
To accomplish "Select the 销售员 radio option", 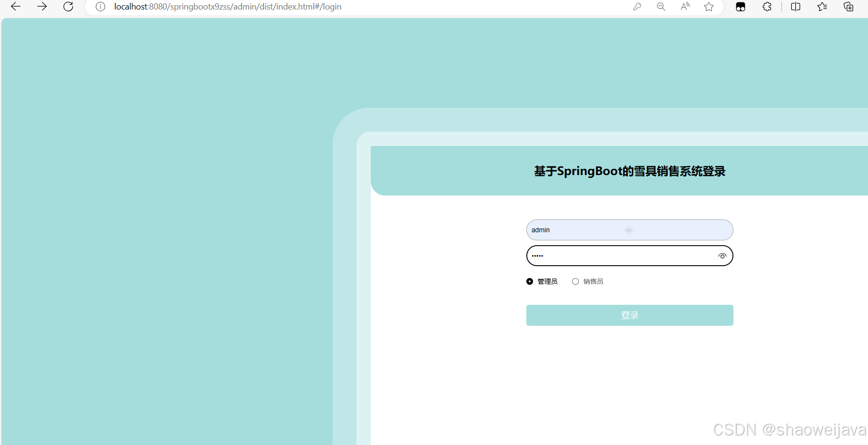I will coord(587,281).
